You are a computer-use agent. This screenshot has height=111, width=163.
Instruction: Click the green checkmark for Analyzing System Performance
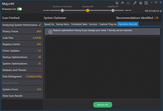tap(40, 25)
